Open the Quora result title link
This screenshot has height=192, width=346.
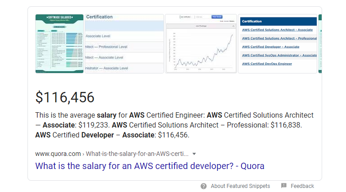pos(150,166)
